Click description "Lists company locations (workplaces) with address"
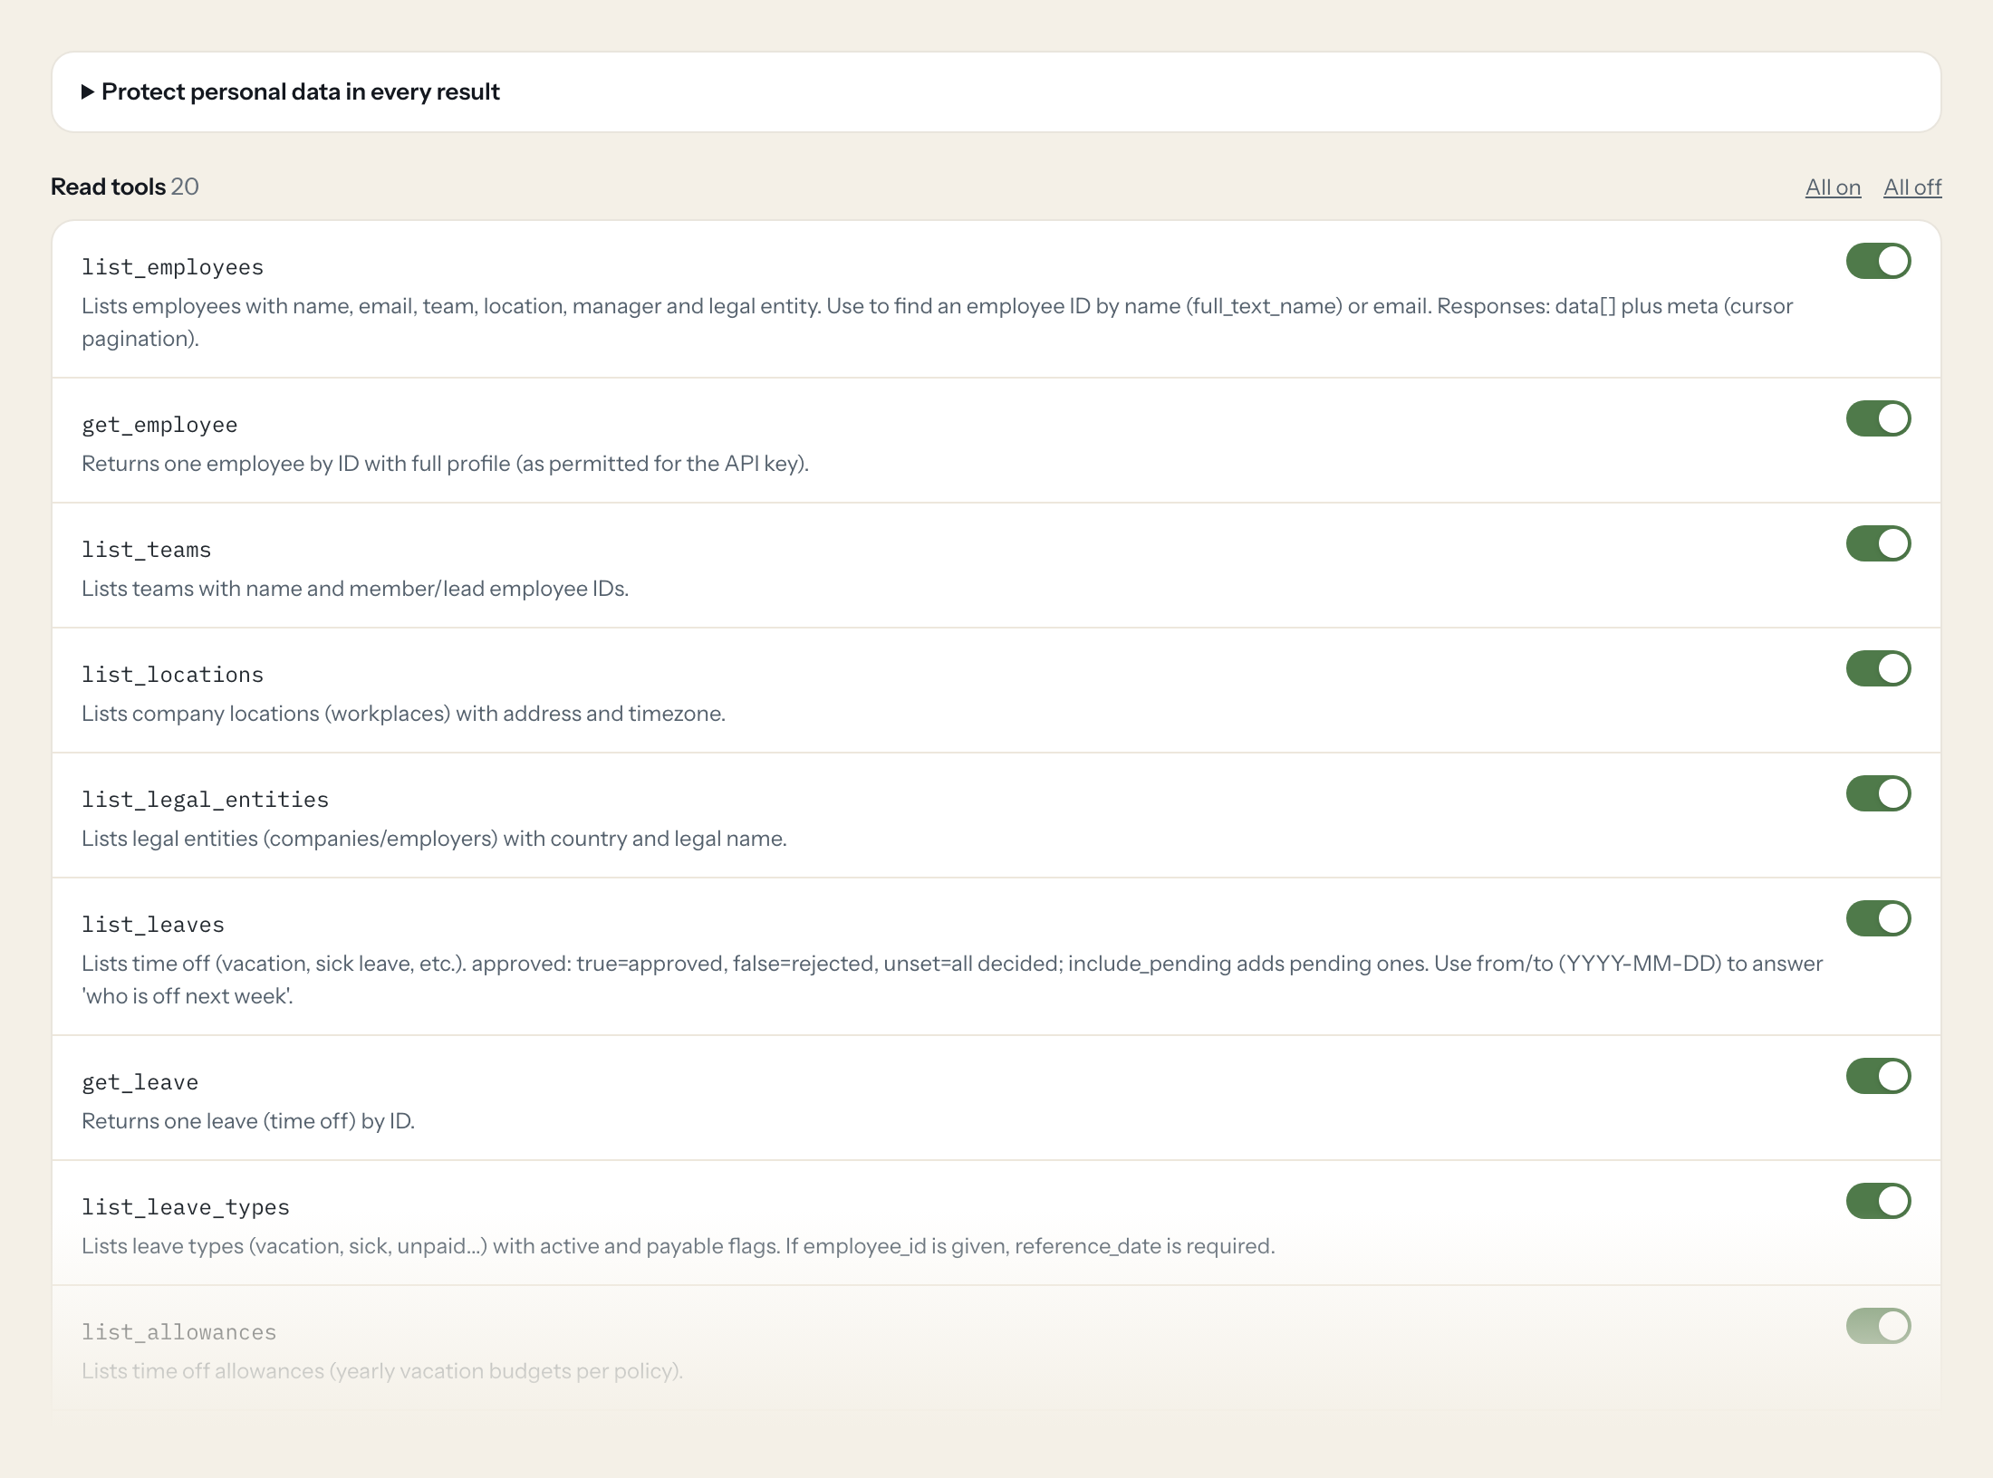Viewport: 1993px width, 1478px height. click(x=403, y=714)
